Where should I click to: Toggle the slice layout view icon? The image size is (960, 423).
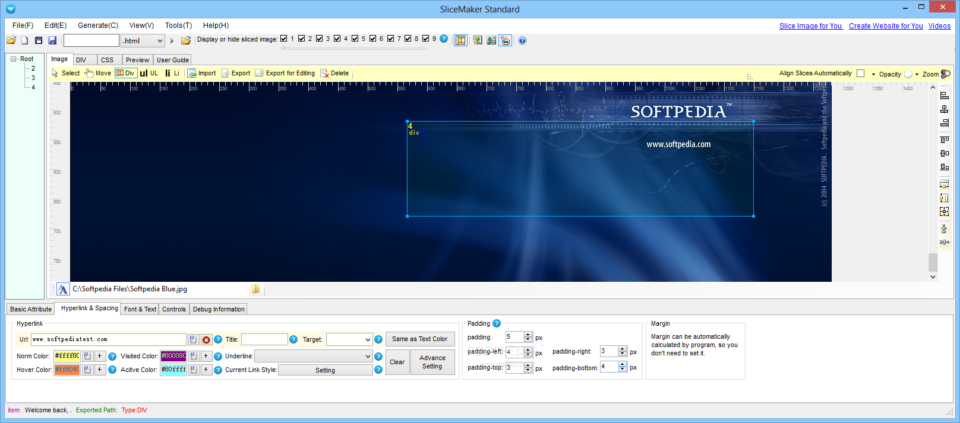tap(460, 40)
